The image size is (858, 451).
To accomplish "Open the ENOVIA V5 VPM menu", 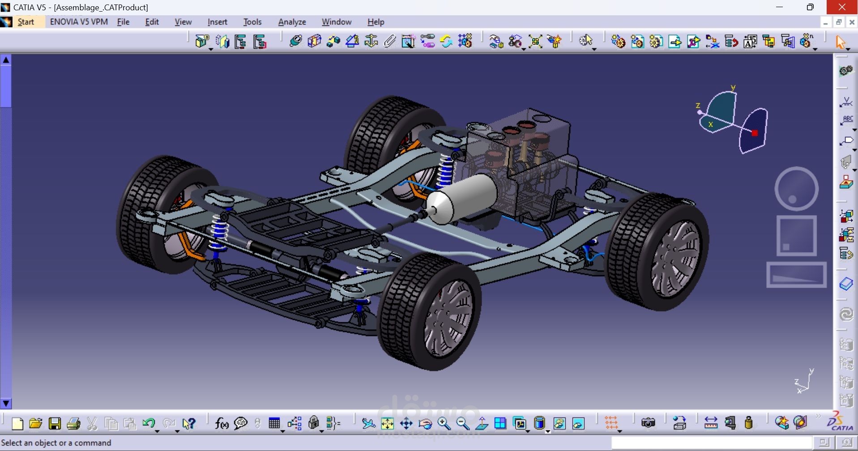I will click(x=79, y=22).
